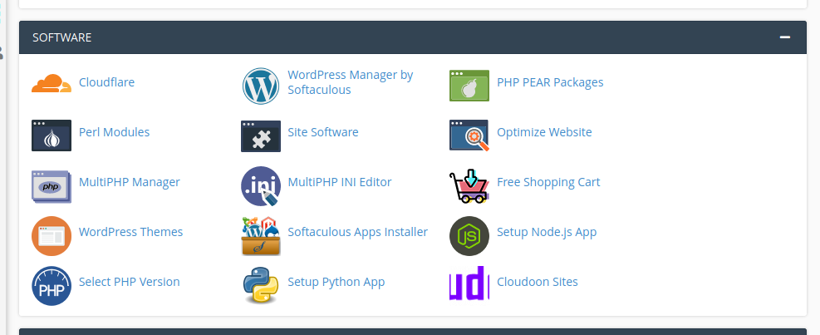Go to the Cloudoon Sites link
The height and width of the screenshot is (335, 820).
coord(537,282)
